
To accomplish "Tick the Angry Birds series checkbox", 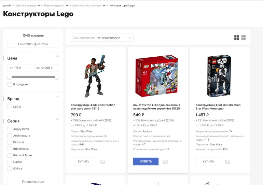I will 10,129.
